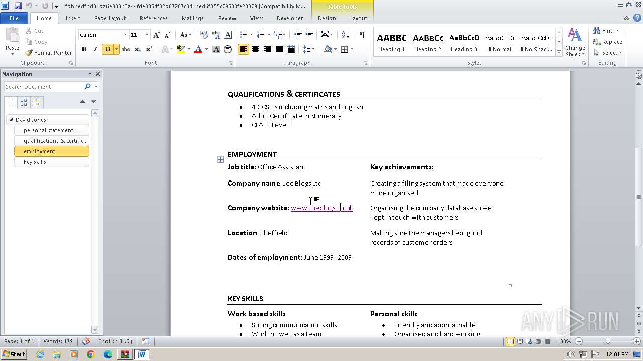Open Borders dropdown arrow
The height and width of the screenshot is (361, 643).
(352, 49)
